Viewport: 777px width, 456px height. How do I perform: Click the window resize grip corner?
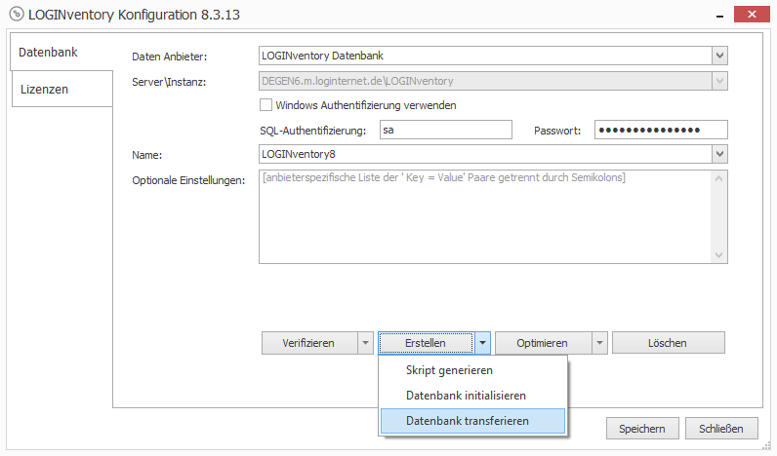coord(767,445)
